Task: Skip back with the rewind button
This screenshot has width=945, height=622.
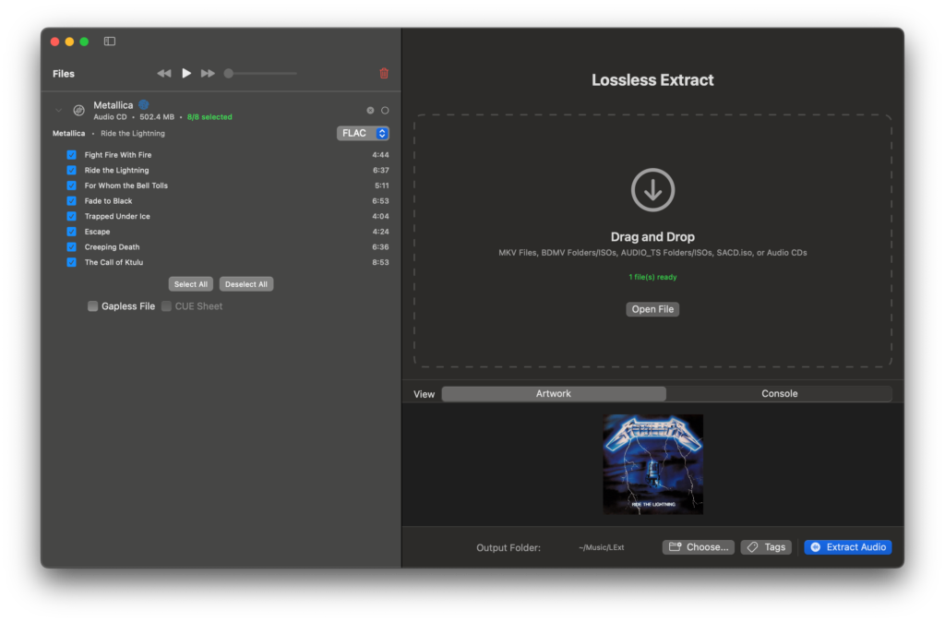Action: click(164, 74)
